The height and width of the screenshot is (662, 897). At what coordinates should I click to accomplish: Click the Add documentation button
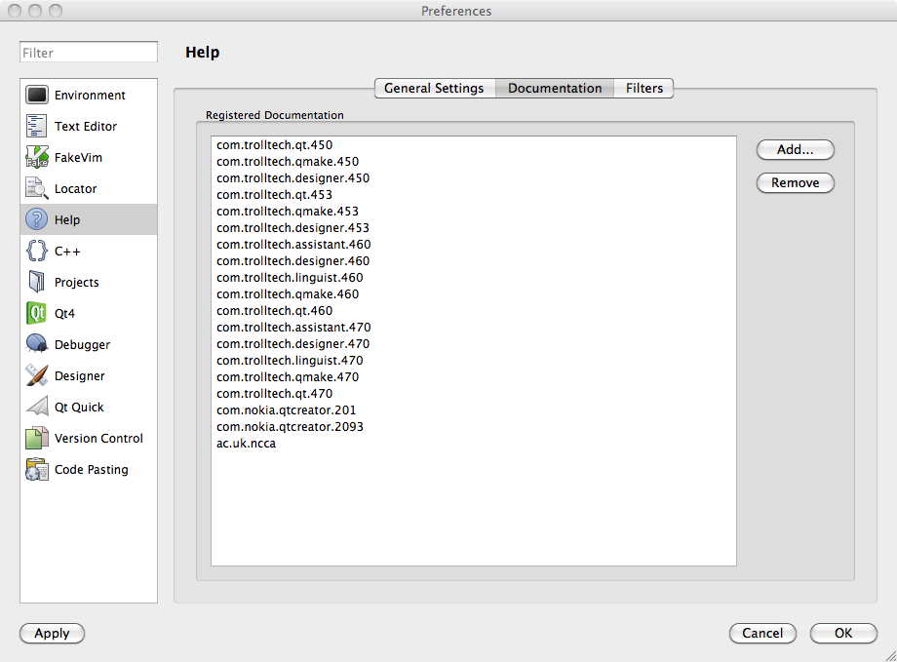795,149
